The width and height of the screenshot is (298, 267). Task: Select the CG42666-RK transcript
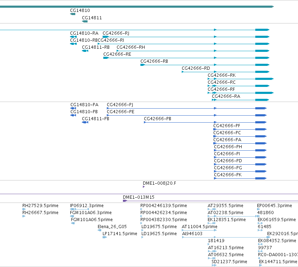pos(222,75)
